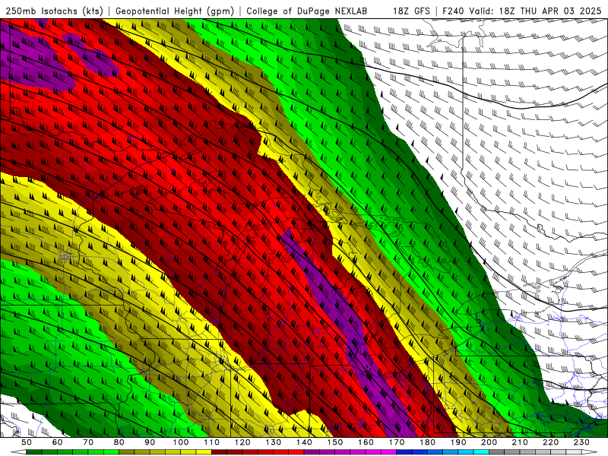Click the 'Geopotential Height (gpm)' header label
Image resolution: width=608 pixels, height=456 pixels.
pyautogui.click(x=175, y=11)
